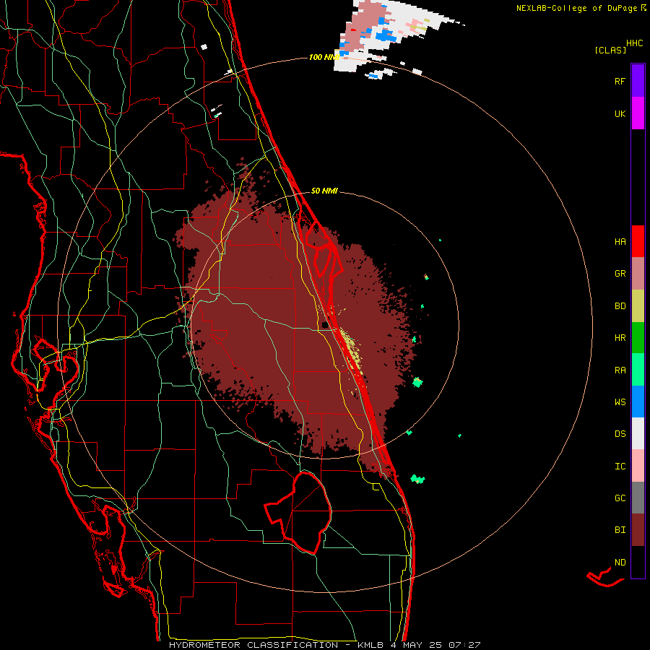Click the UK magenta legend swatch
Viewport: 650px width, 650px height.
pos(638,113)
